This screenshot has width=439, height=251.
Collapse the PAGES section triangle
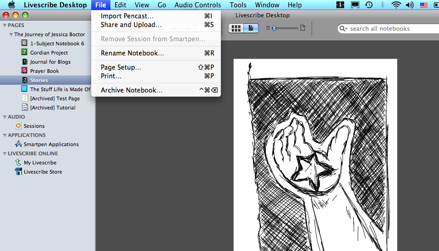[x=4, y=25]
